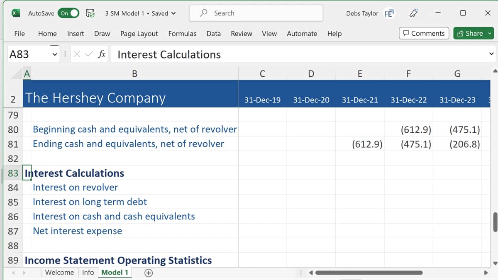Image resolution: width=498 pixels, height=280 pixels.
Task: Open the Review tab
Action: (242, 34)
